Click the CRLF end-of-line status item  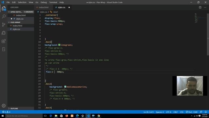click(175, 112)
